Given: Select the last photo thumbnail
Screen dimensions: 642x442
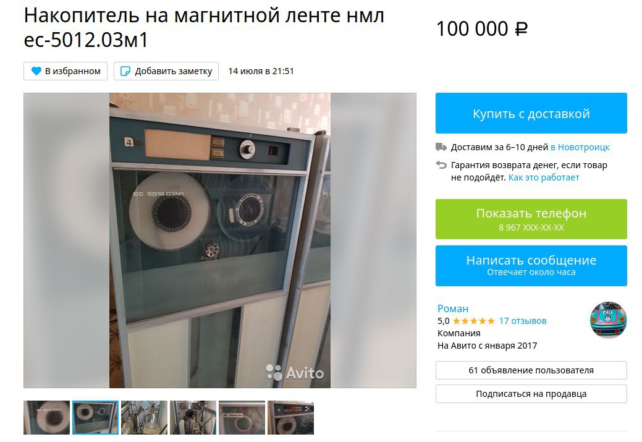Looking at the screenshot, I should pos(290,417).
